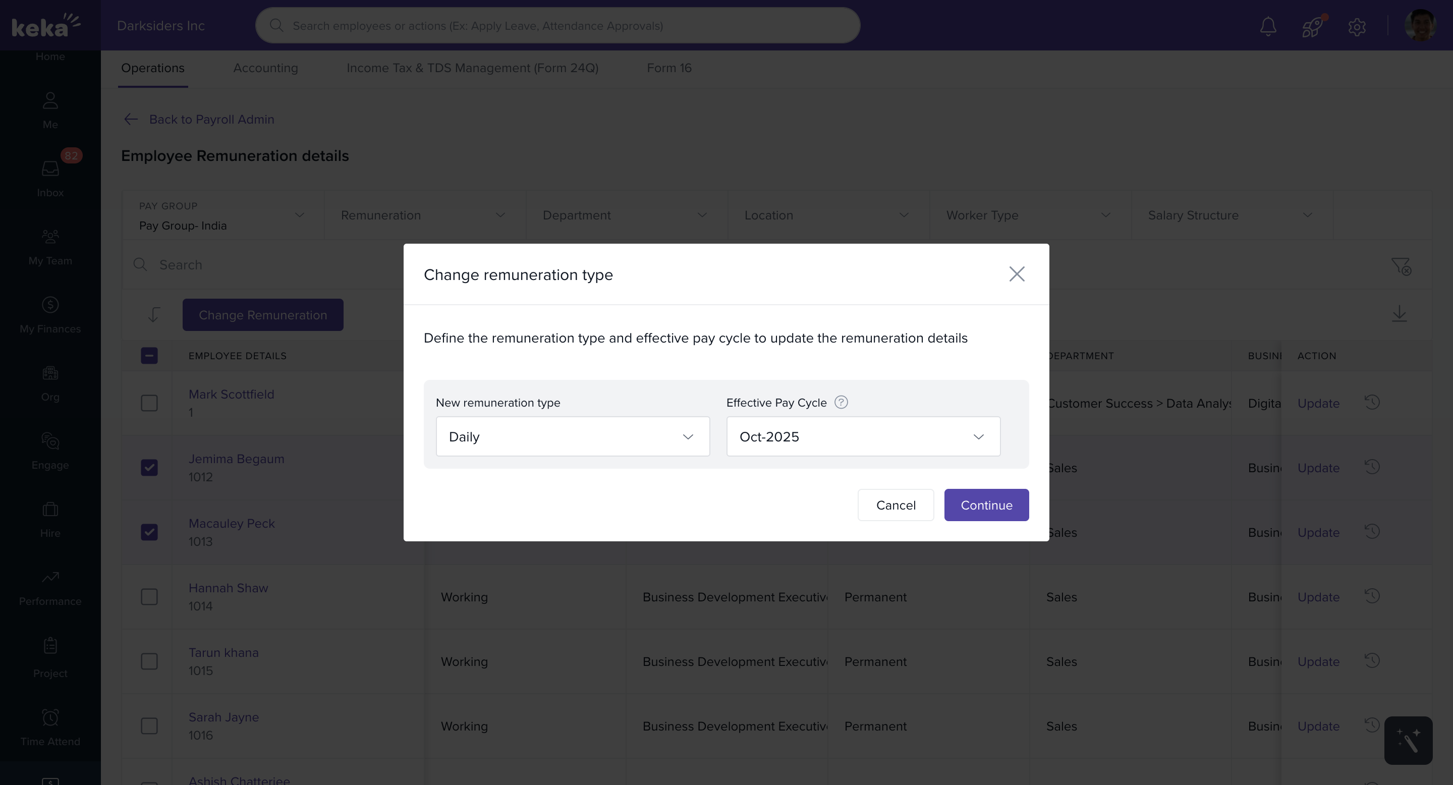Click the clear filters funnel icon

pyautogui.click(x=1401, y=265)
